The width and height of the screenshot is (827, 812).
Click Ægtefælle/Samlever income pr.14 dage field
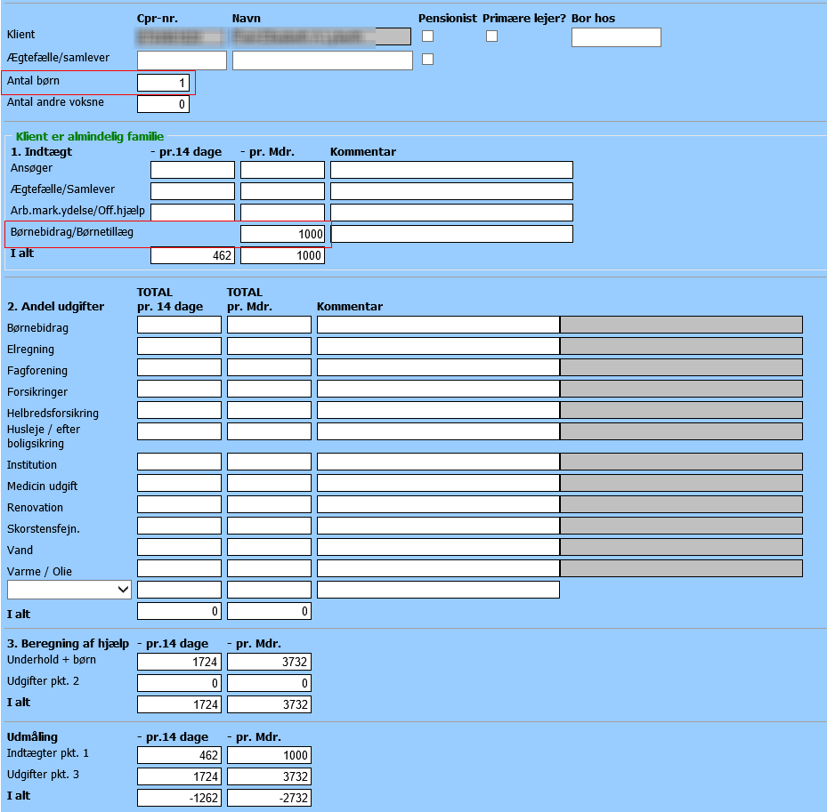click(192, 191)
